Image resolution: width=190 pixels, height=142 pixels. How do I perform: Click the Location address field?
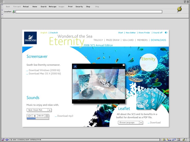[x=89, y=12]
